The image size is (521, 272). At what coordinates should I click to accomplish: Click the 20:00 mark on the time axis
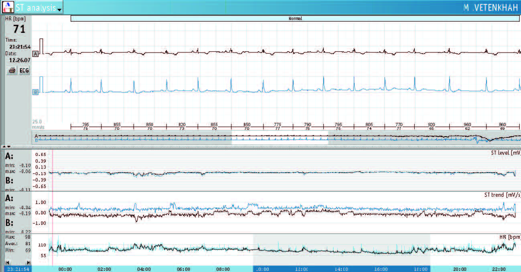(460, 269)
